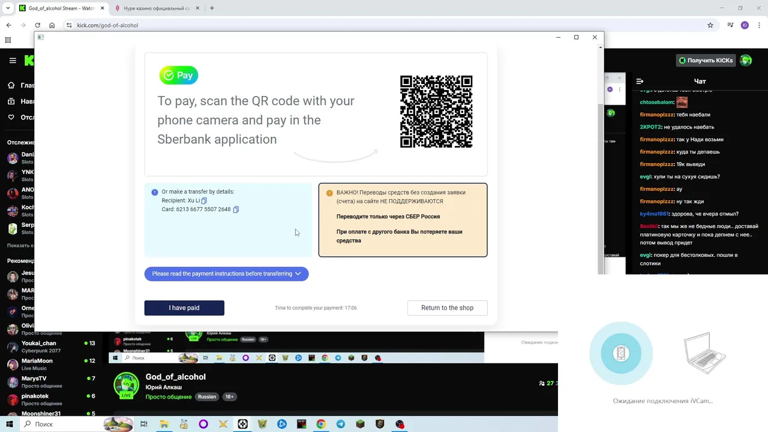This screenshot has height=432, width=768.
Task: Click the iVCam laptop icon
Action: [704, 353]
